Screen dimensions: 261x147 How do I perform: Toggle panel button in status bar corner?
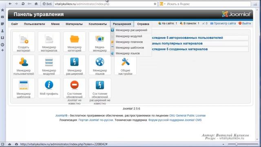click(3, 144)
